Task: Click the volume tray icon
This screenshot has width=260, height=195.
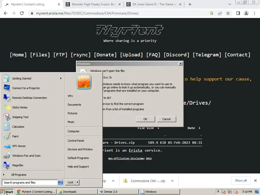Action: [x=236, y=192]
